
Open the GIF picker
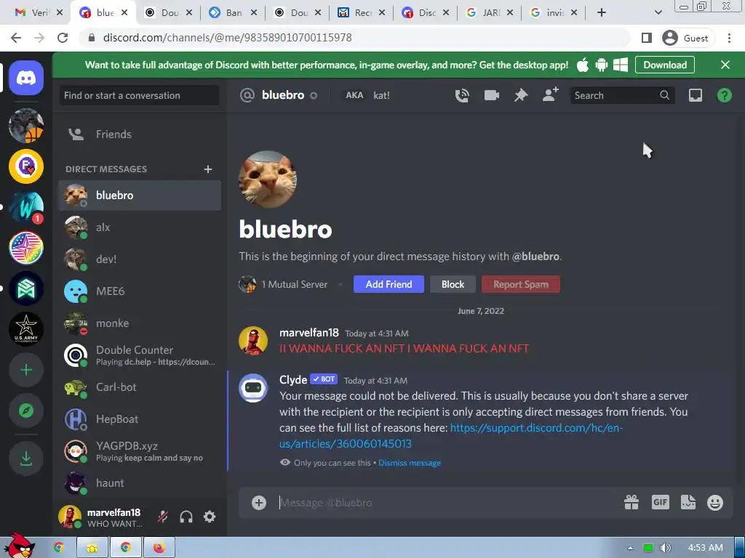(661, 502)
